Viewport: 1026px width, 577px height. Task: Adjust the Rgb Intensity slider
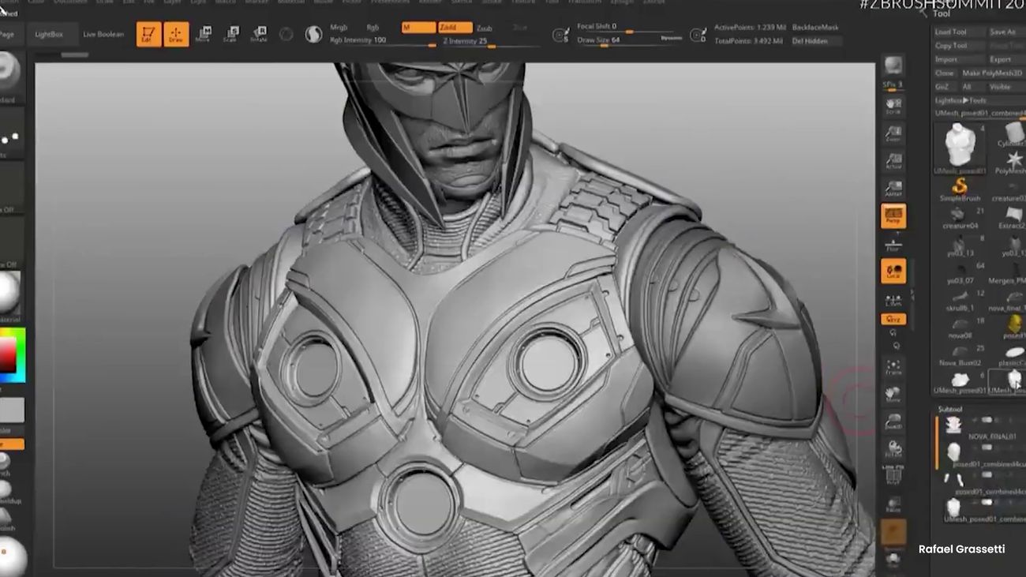point(381,40)
